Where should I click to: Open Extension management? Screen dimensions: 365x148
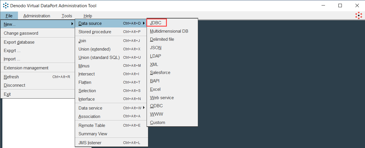[x=38, y=68]
